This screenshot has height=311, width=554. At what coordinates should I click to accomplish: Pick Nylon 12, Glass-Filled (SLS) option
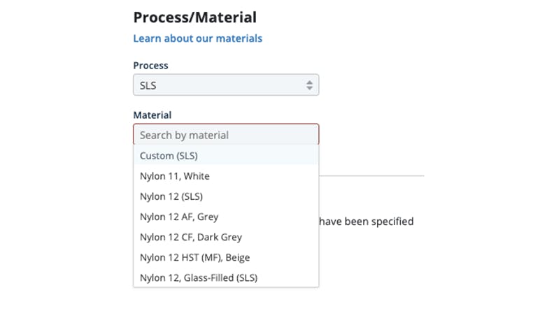coord(199,277)
